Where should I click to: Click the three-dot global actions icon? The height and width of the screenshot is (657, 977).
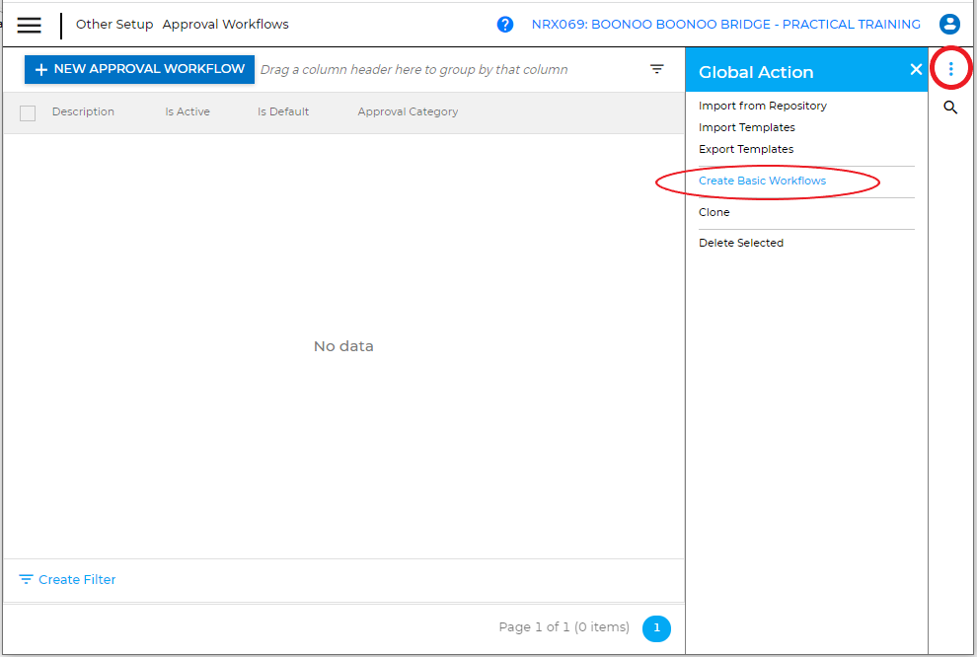(x=950, y=68)
